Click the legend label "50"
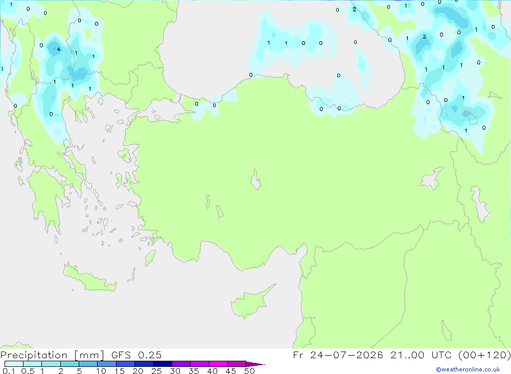This screenshot has width=511, height=374. [250, 371]
